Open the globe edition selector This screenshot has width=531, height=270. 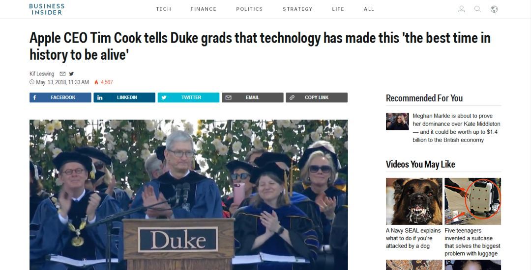(x=494, y=9)
